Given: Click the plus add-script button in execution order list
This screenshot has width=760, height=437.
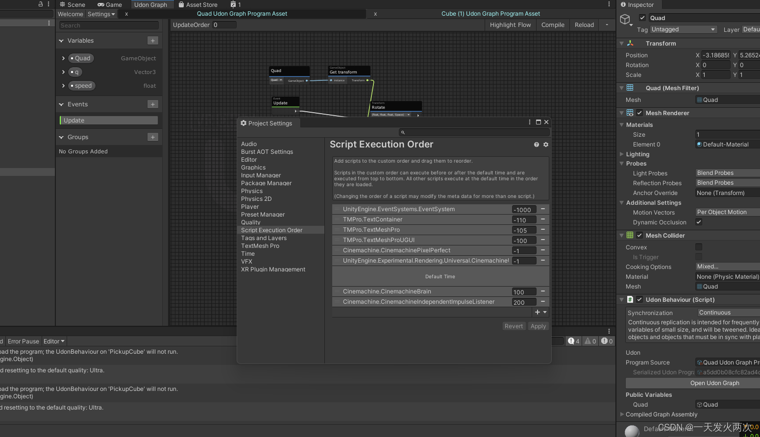Looking at the screenshot, I should (540, 312).
